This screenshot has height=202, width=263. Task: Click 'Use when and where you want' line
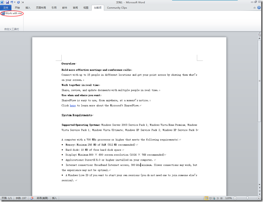point(81,95)
